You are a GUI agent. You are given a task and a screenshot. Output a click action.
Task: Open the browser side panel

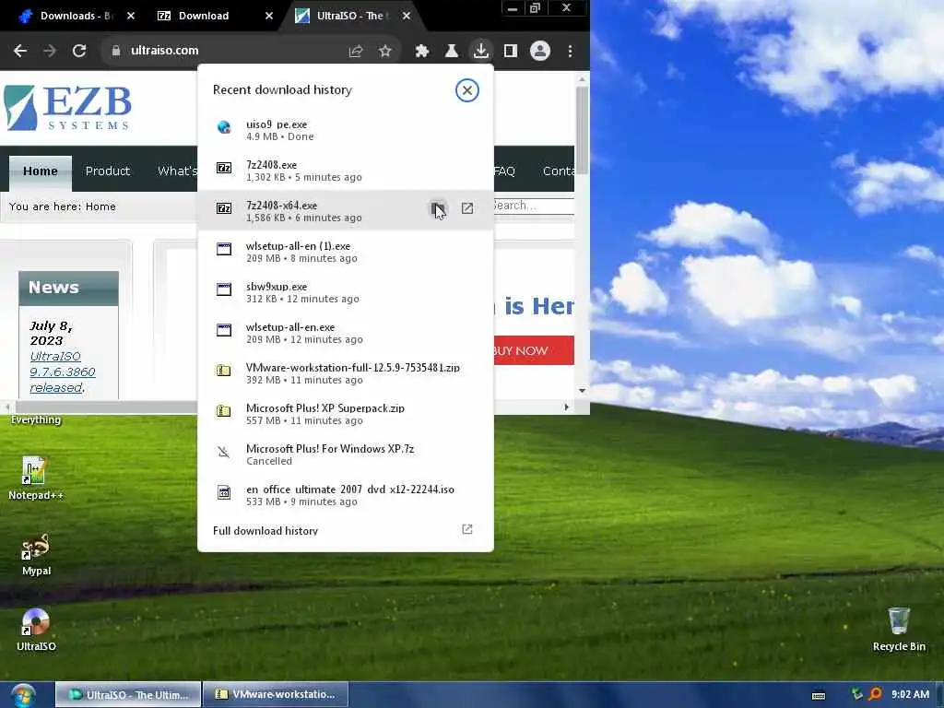coord(511,52)
